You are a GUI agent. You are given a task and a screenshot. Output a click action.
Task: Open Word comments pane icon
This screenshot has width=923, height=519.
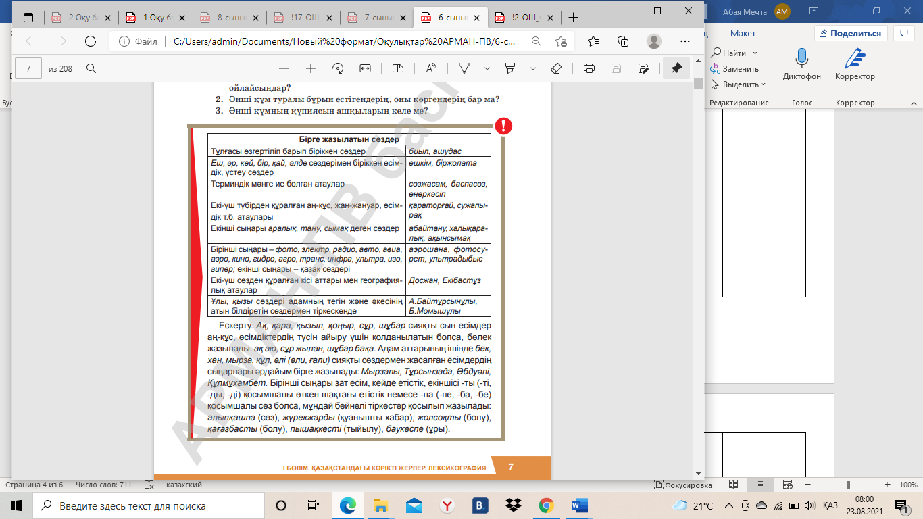[x=903, y=33]
